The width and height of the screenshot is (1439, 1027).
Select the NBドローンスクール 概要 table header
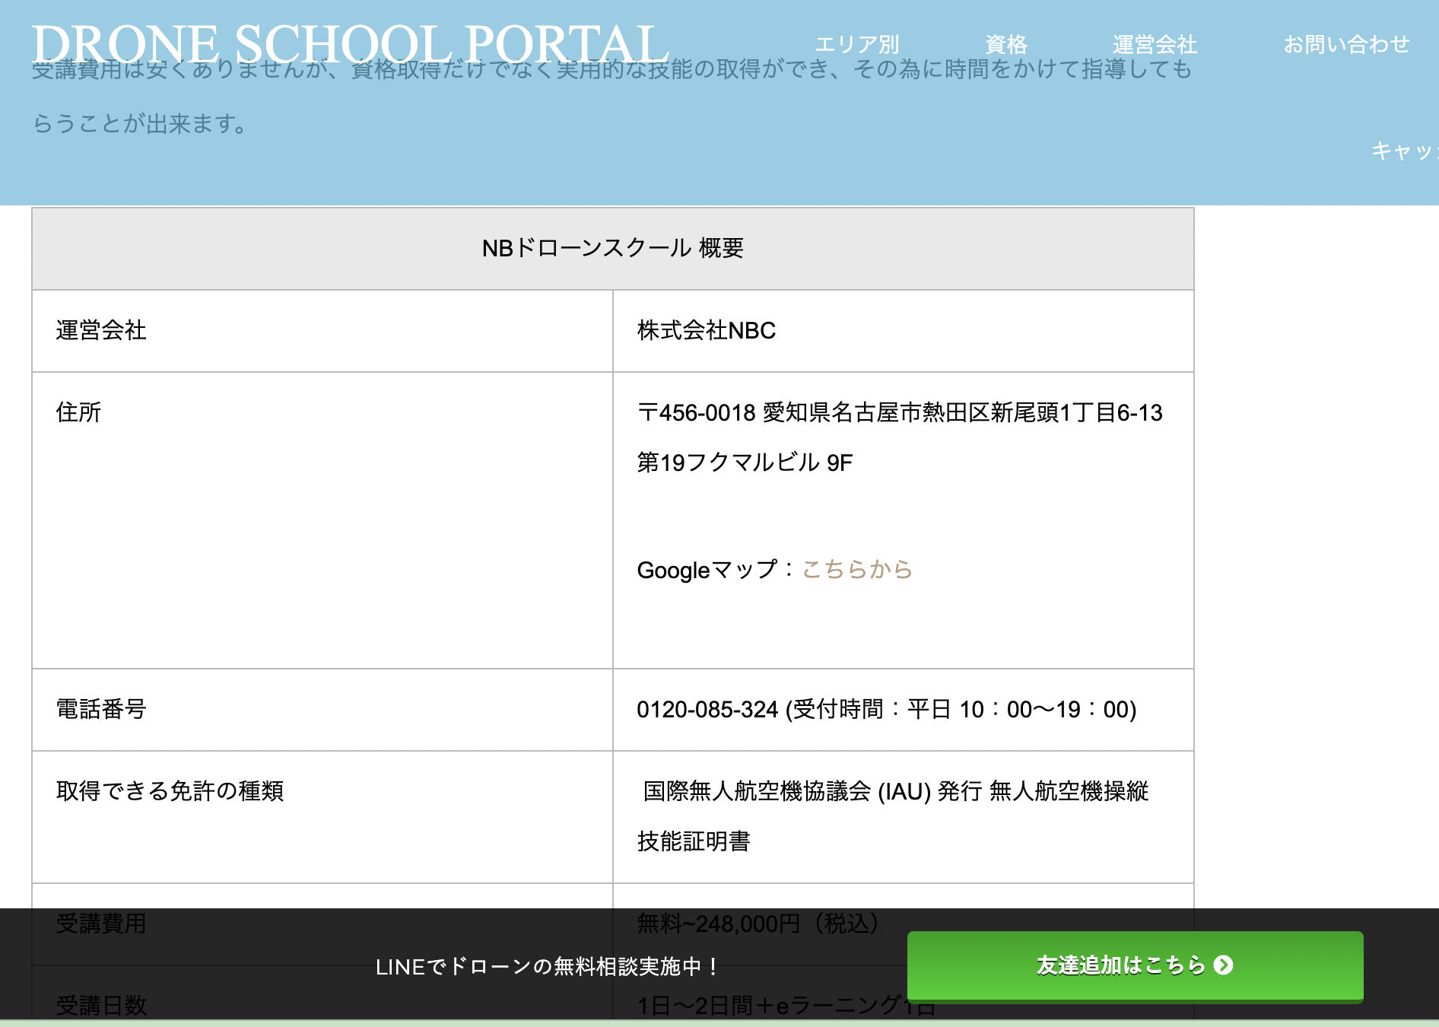[x=613, y=248]
